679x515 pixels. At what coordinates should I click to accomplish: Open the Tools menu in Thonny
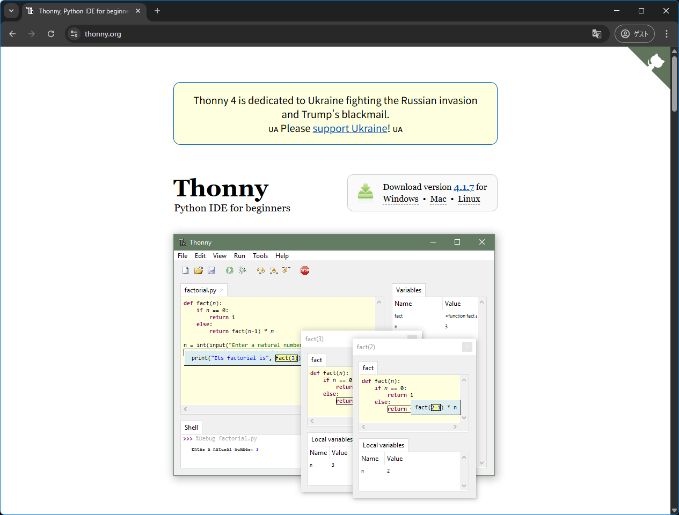(x=260, y=256)
